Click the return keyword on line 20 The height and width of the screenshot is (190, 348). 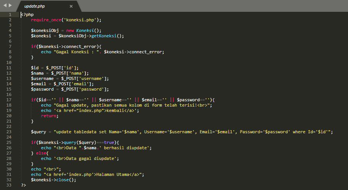[48, 116]
